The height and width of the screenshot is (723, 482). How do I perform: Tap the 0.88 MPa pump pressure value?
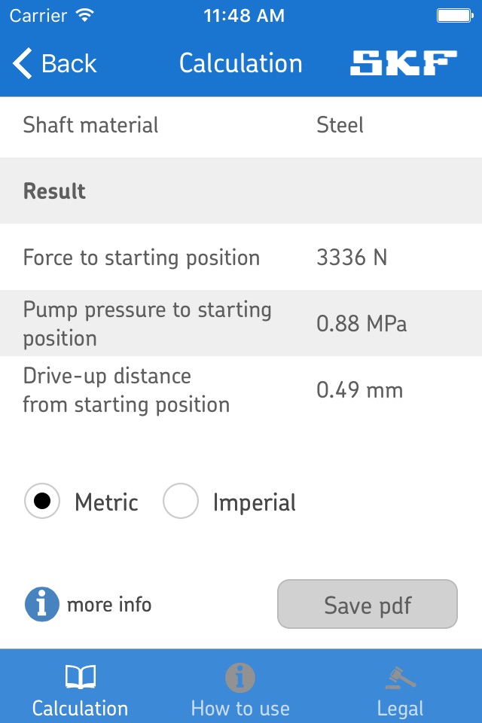(x=361, y=323)
